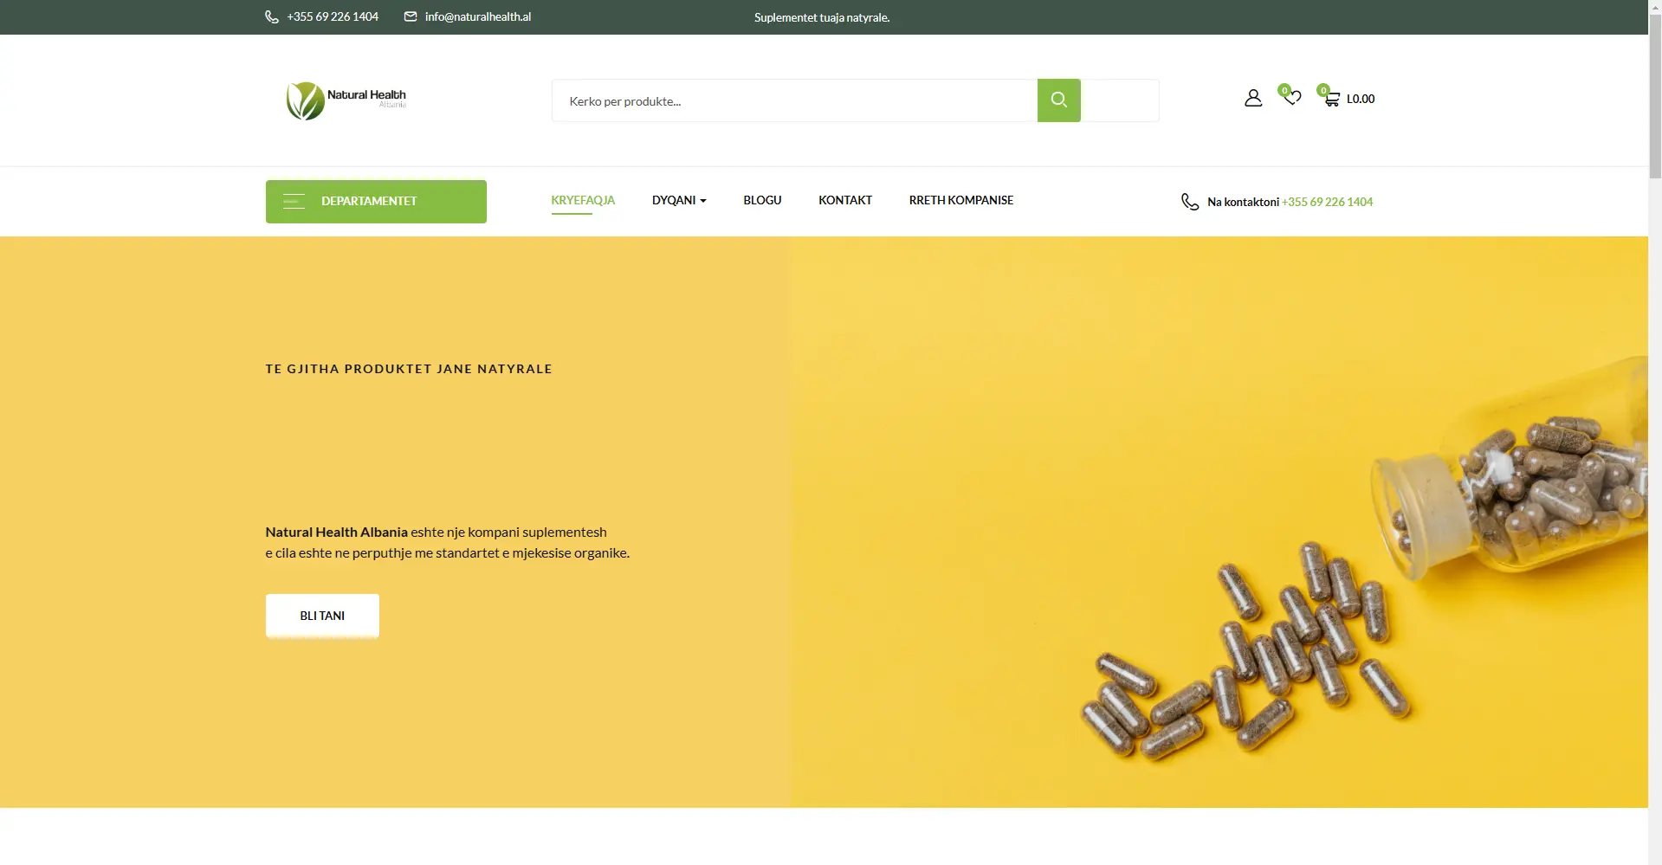Screen dimensions: 1662x865
Task: Expand the DEPARTAMENTET menu
Action: click(376, 202)
